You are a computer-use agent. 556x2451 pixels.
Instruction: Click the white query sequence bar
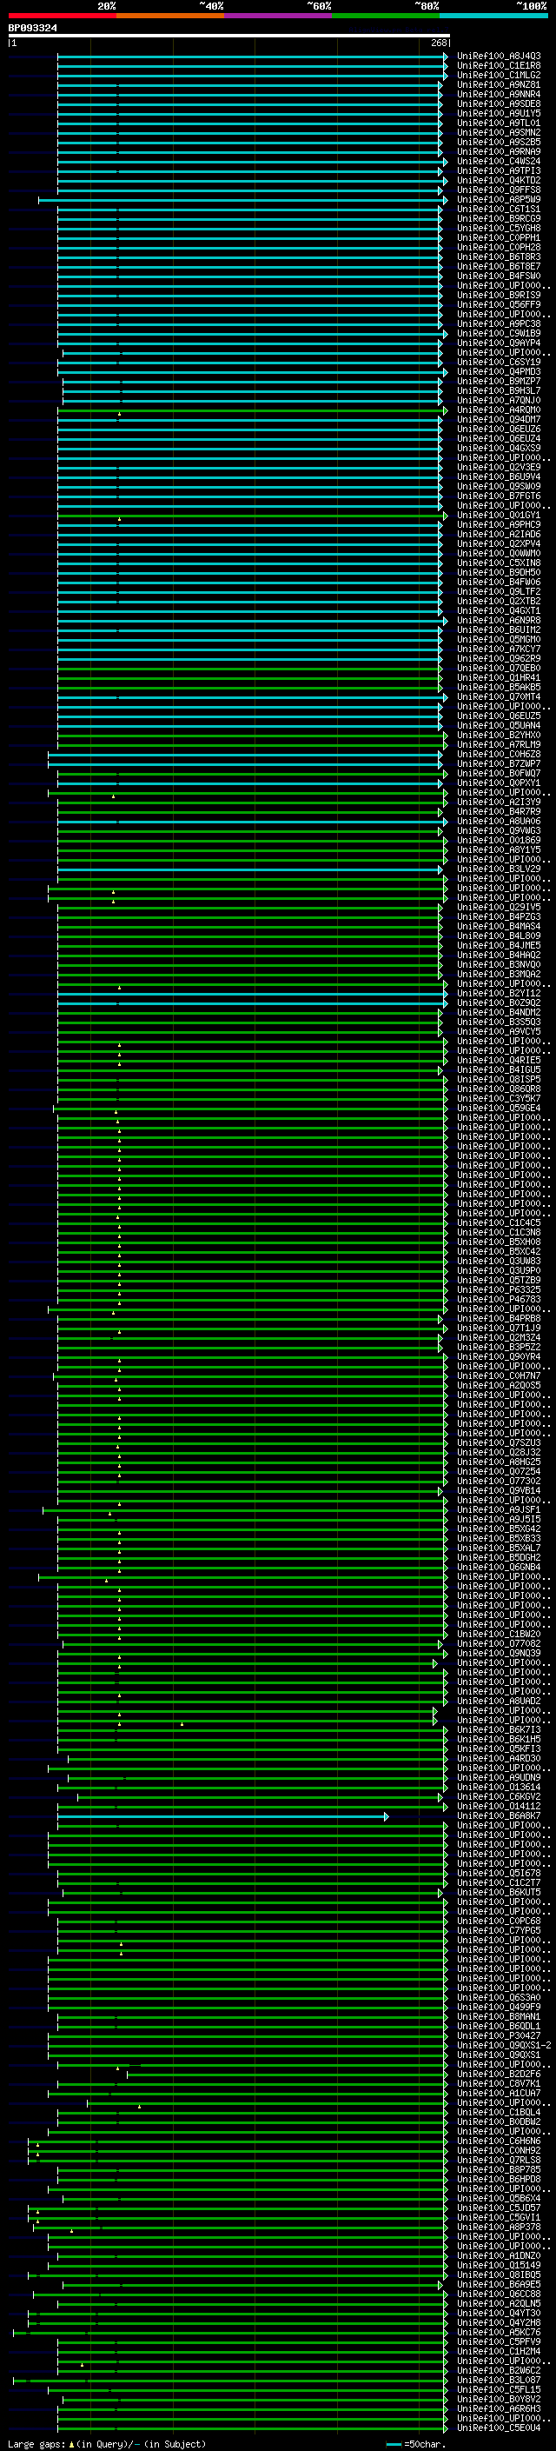point(229,37)
